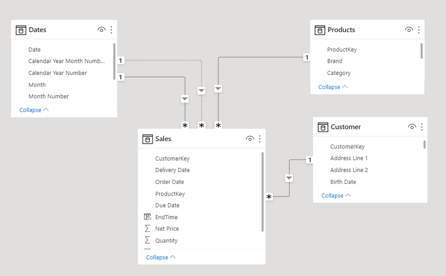Click the Customer table icon
Image resolution: width=446 pixels, height=276 pixels.
pos(323,127)
